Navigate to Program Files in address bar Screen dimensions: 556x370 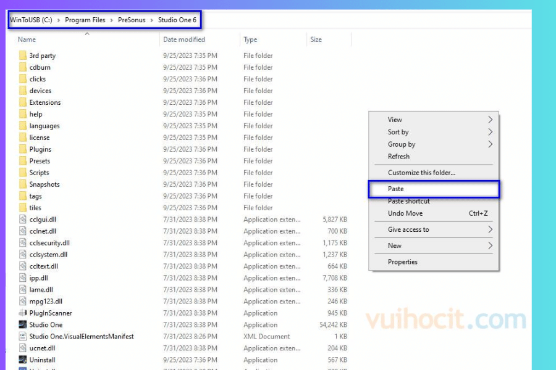85,20
